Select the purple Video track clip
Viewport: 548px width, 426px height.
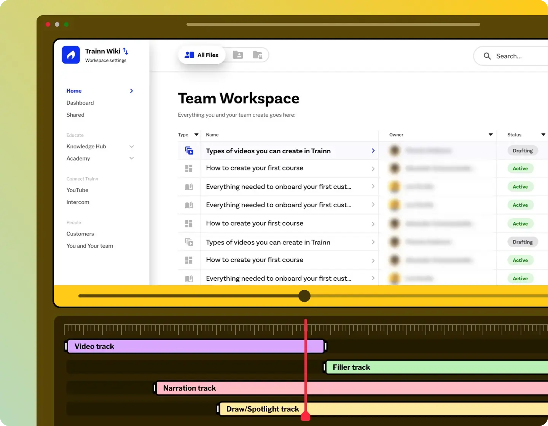click(x=196, y=347)
